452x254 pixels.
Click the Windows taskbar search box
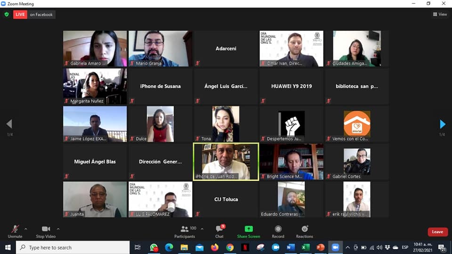73,247
